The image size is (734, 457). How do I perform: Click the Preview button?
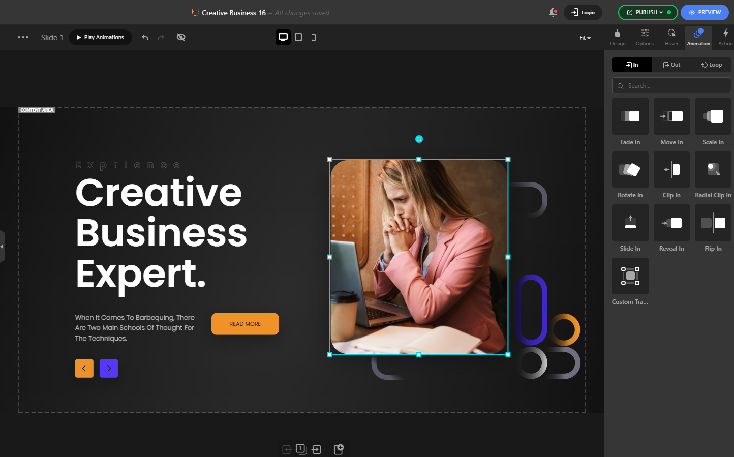[705, 12]
